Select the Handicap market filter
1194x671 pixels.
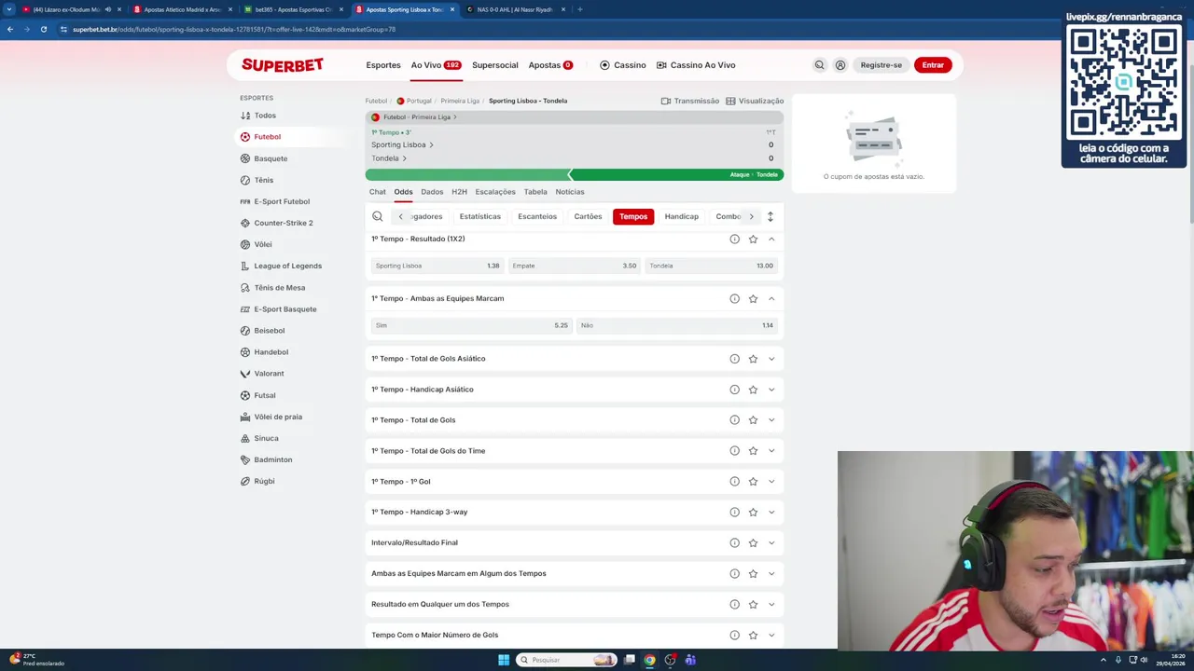[x=682, y=216]
